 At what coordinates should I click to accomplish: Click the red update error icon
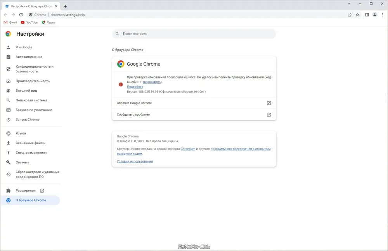click(x=121, y=84)
